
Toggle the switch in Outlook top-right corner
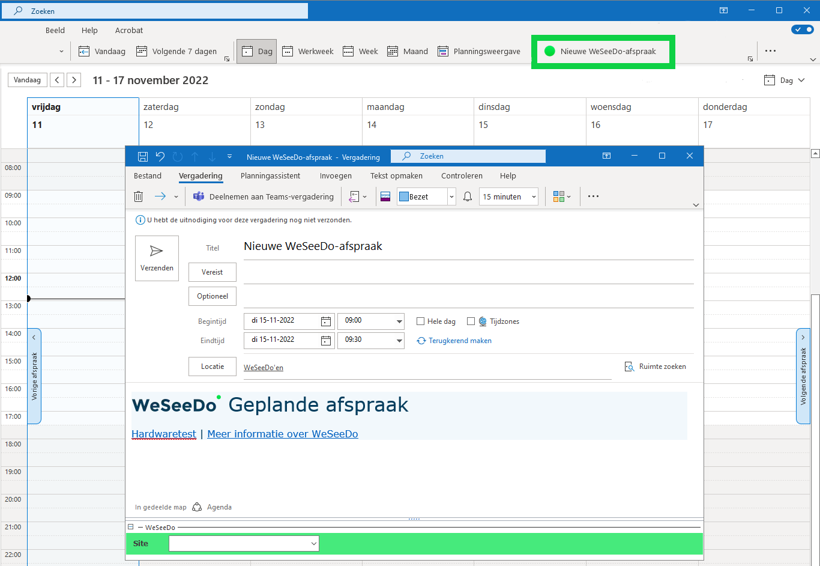point(803,29)
